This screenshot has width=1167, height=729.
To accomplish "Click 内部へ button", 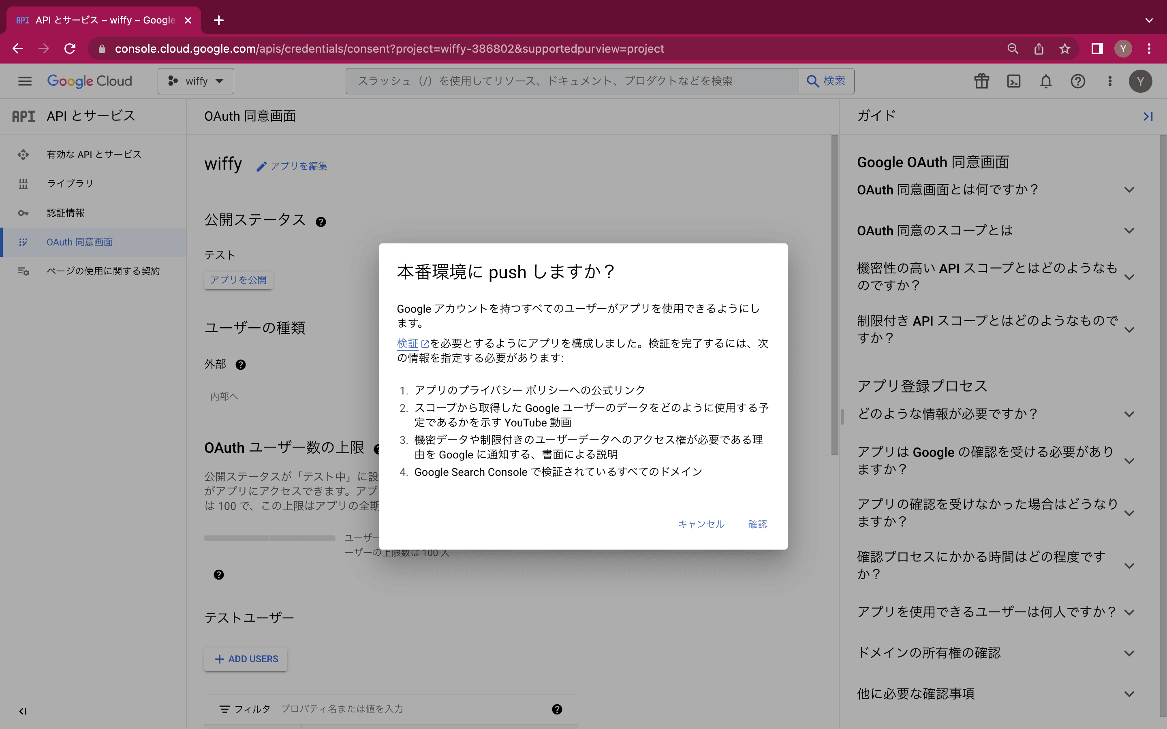I will pyautogui.click(x=224, y=396).
